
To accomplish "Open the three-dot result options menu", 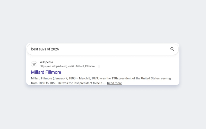I will click(99, 66).
